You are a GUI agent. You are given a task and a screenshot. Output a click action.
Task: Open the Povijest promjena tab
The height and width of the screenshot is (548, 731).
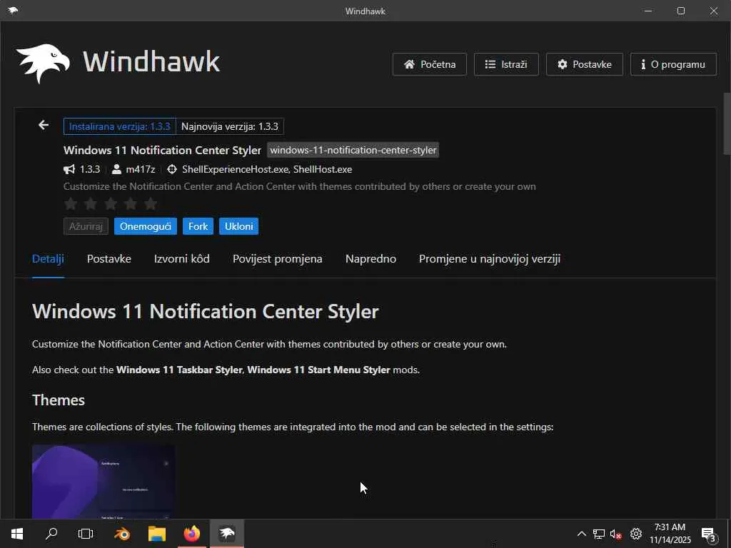click(278, 258)
